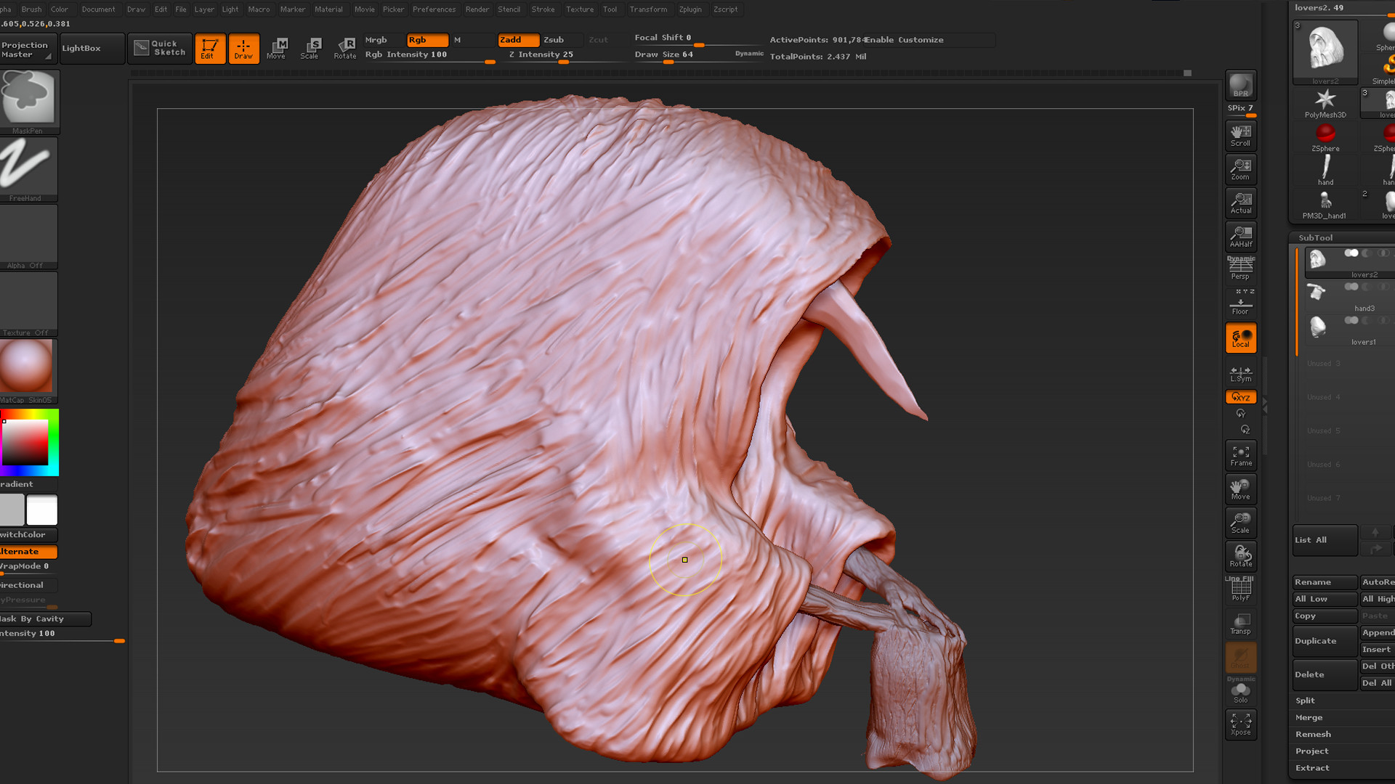
Task: Toggle Transp transparency mode
Action: coord(1240,623)
